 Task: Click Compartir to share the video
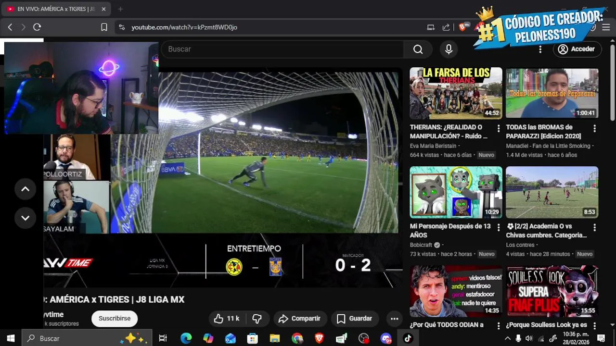pyautogui.click(x=300, y=319)
